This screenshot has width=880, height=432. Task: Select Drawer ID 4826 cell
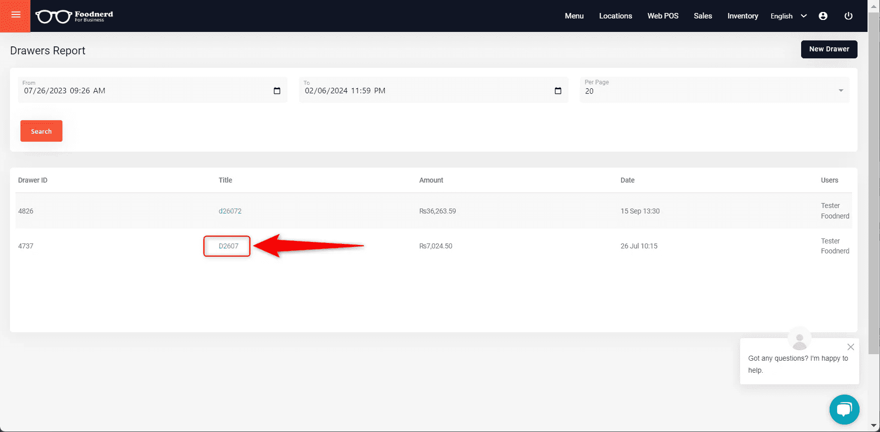point(26,211)
